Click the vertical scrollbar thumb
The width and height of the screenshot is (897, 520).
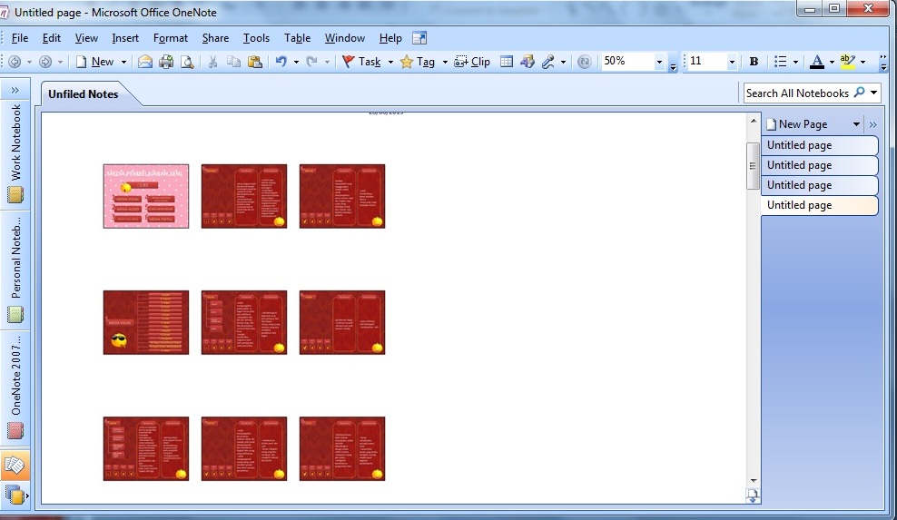tap(753, 166)
